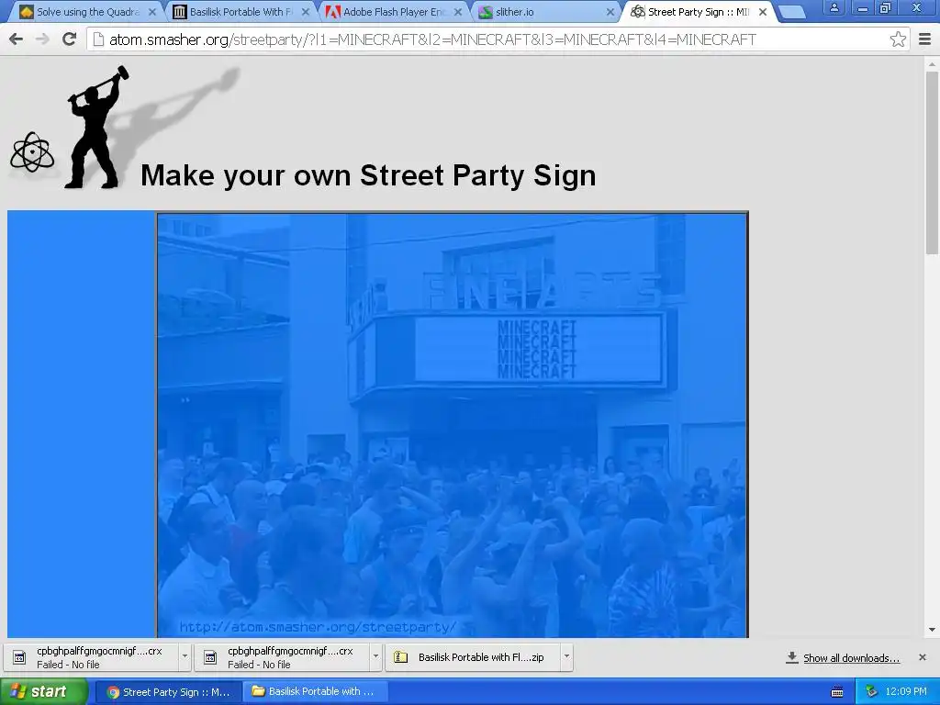940x705 pixels.
Task: Open the Basilisk Portable zip download
Action: pos(474,657)
